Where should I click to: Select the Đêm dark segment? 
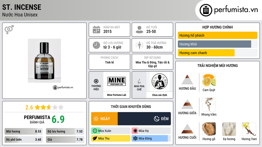point(144,119)
